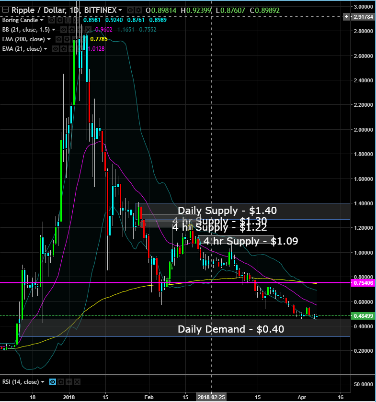Remove the RSI (14, close) indicator

77,382
